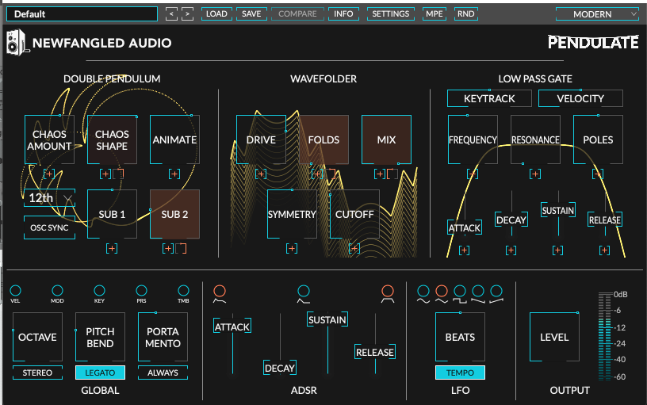This screenshot has width=647, height=405.
Task: Advance to the next preset arrow
Action: pyautogui.click(x=187, y=13)
